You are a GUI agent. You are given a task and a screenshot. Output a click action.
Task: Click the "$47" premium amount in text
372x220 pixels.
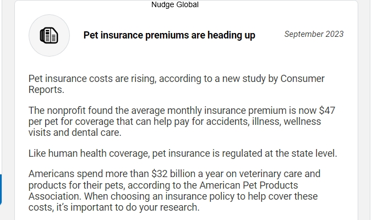(327, 111)
